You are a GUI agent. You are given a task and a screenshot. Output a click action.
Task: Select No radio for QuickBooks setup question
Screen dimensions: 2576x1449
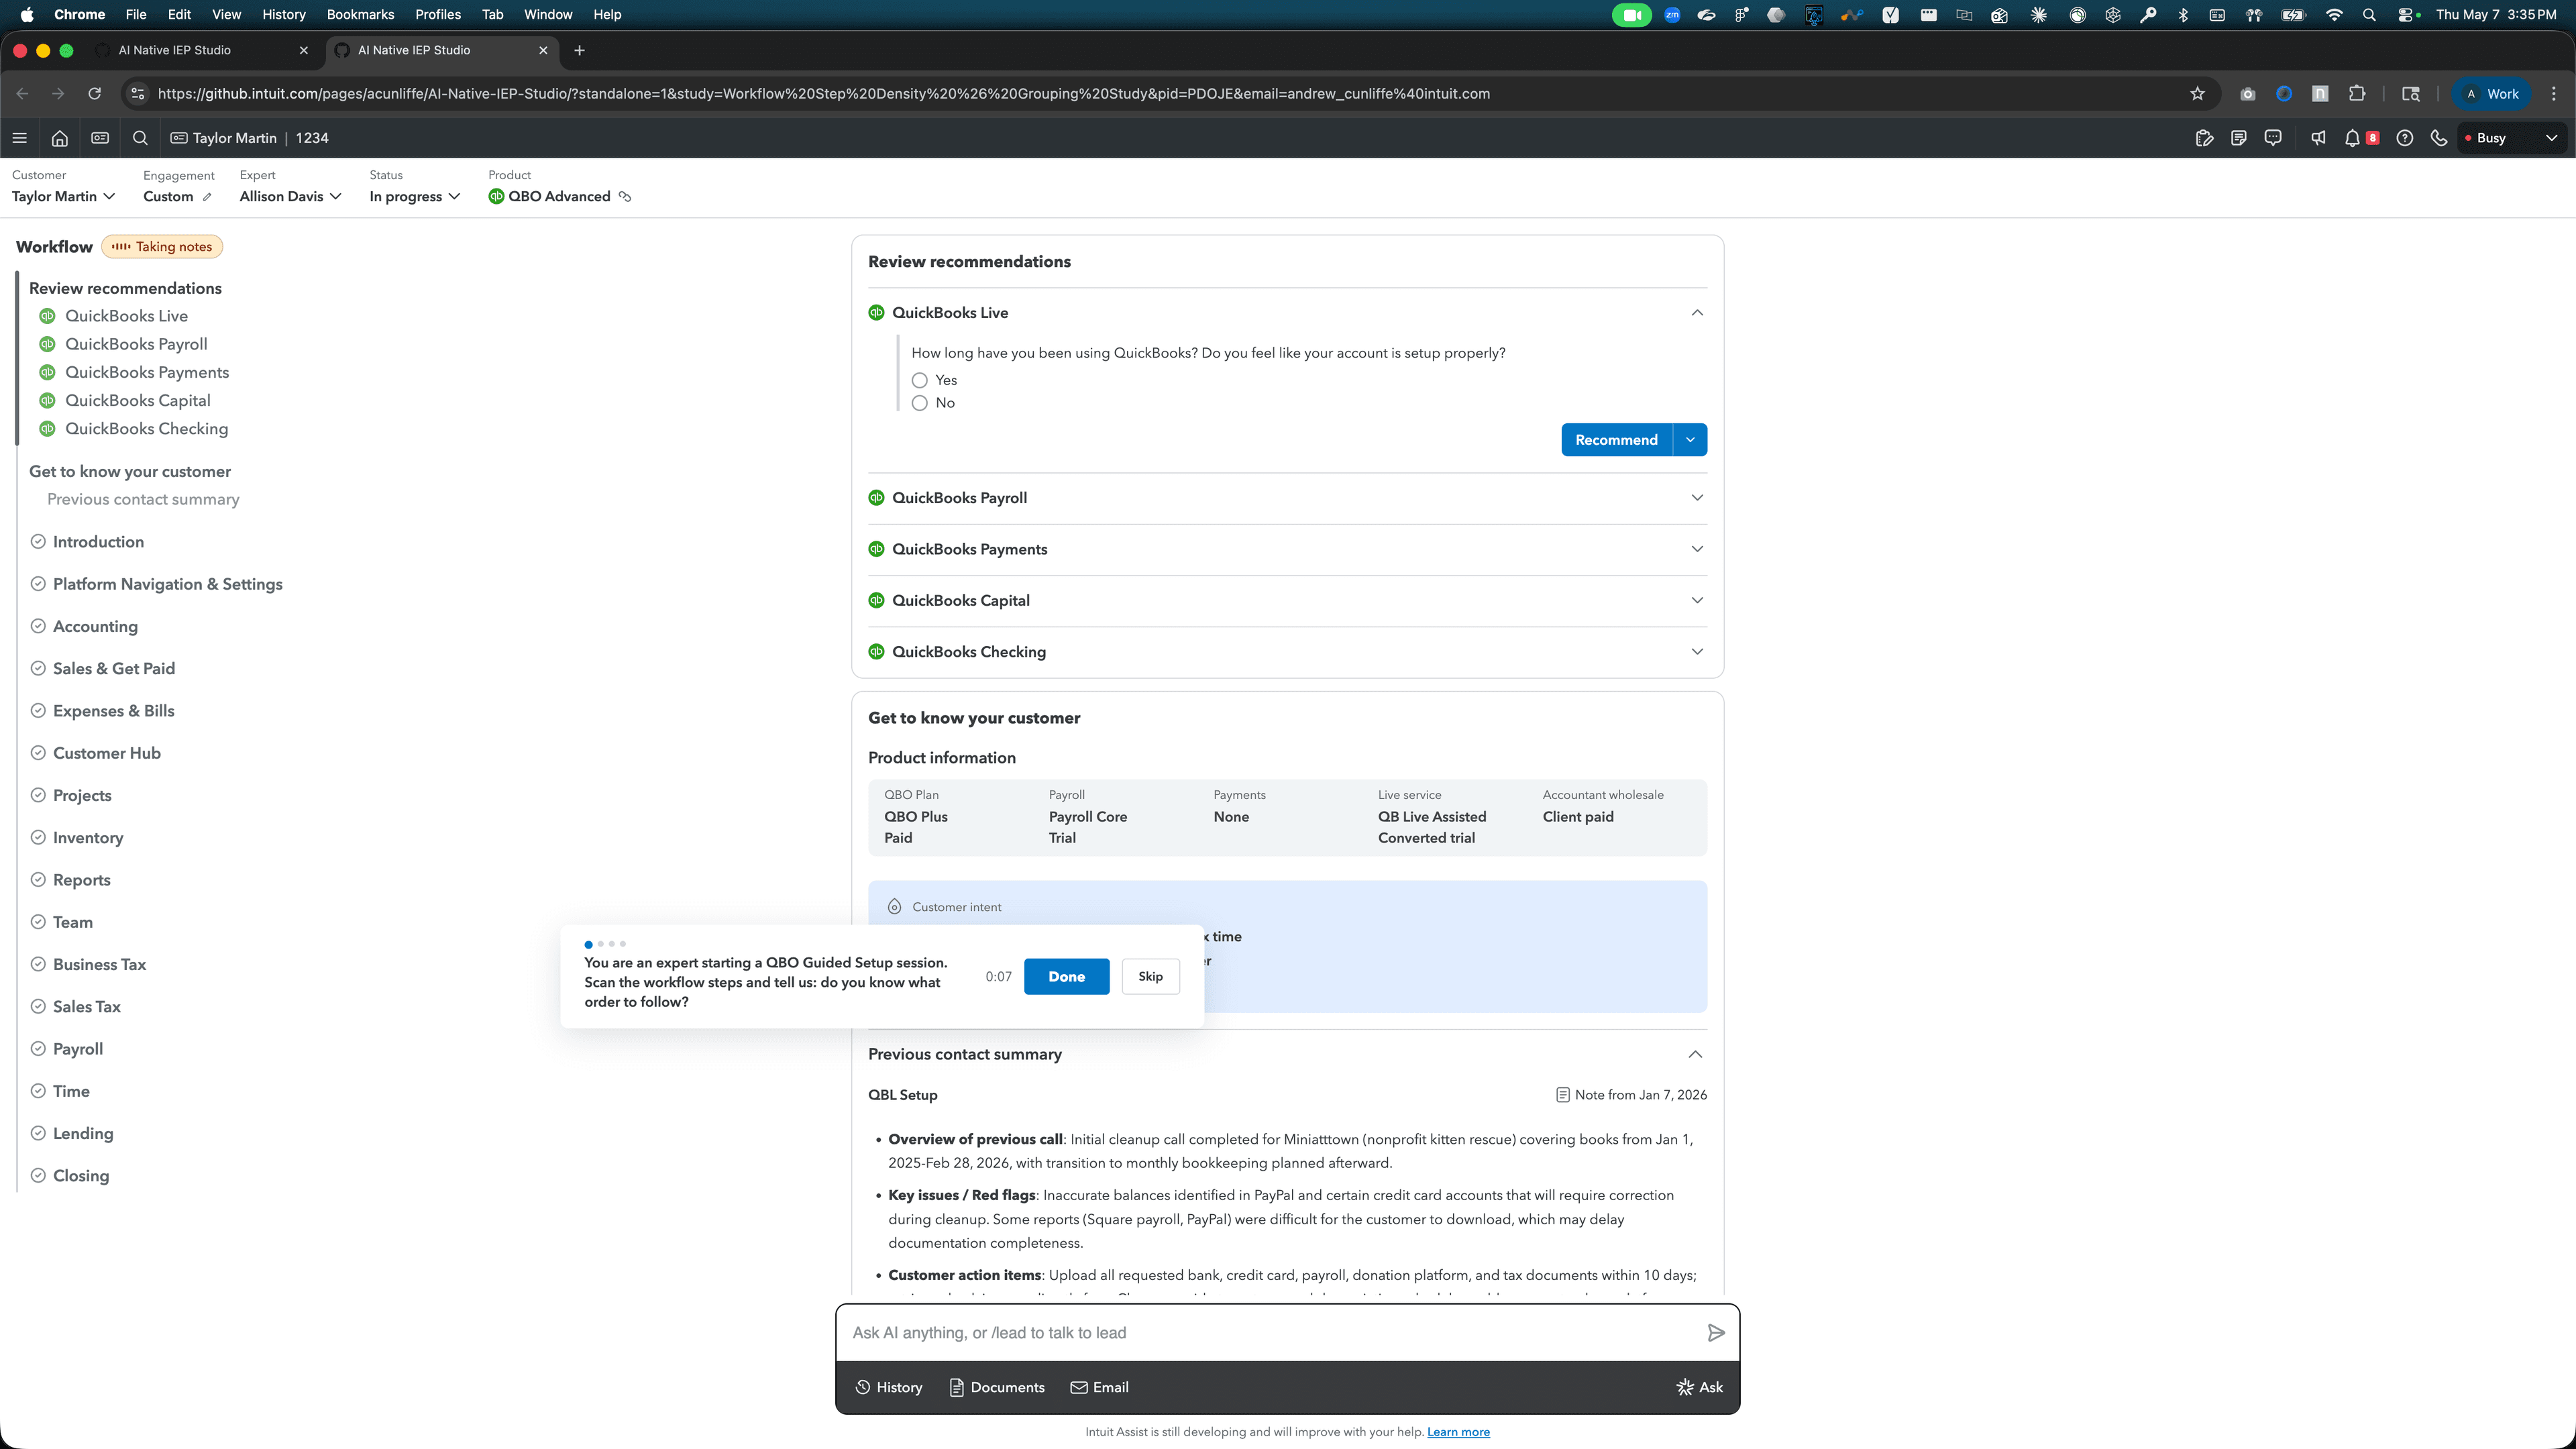coord(920,403)
